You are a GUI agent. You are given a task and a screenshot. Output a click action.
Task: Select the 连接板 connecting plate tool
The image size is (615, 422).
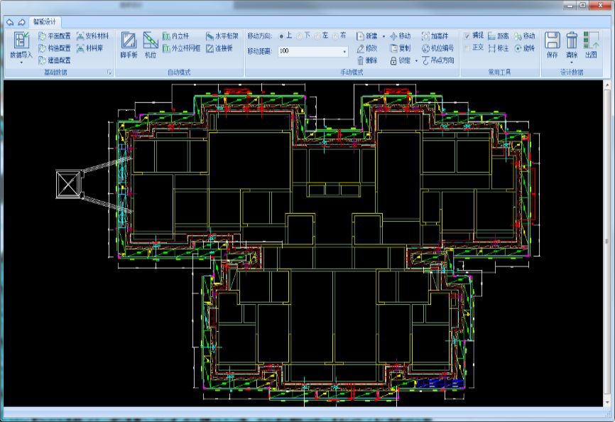pos(219,48)
